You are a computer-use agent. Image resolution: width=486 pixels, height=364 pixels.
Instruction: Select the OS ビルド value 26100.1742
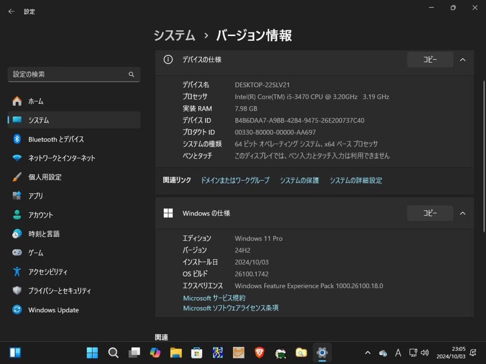point(252,274)
